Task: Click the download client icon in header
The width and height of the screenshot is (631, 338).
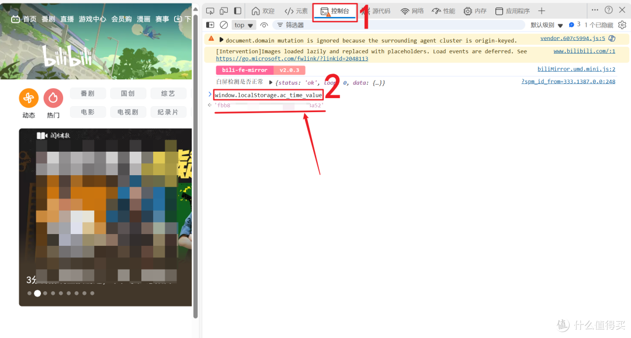Action: click(x=178, y=19)
